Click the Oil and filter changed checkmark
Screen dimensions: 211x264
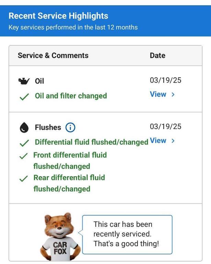[24, 97]
